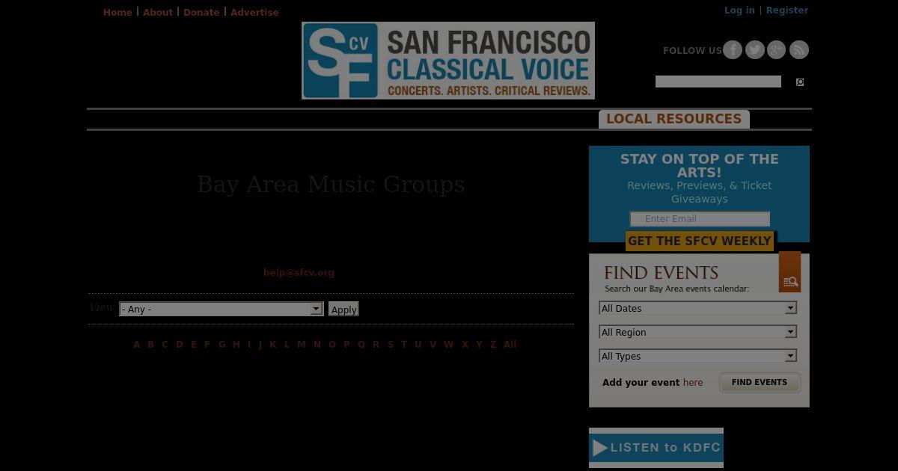The image size is (898, 471).
Task: Open the About menu link
Action: pyautogui.click(x=158, y=13)
